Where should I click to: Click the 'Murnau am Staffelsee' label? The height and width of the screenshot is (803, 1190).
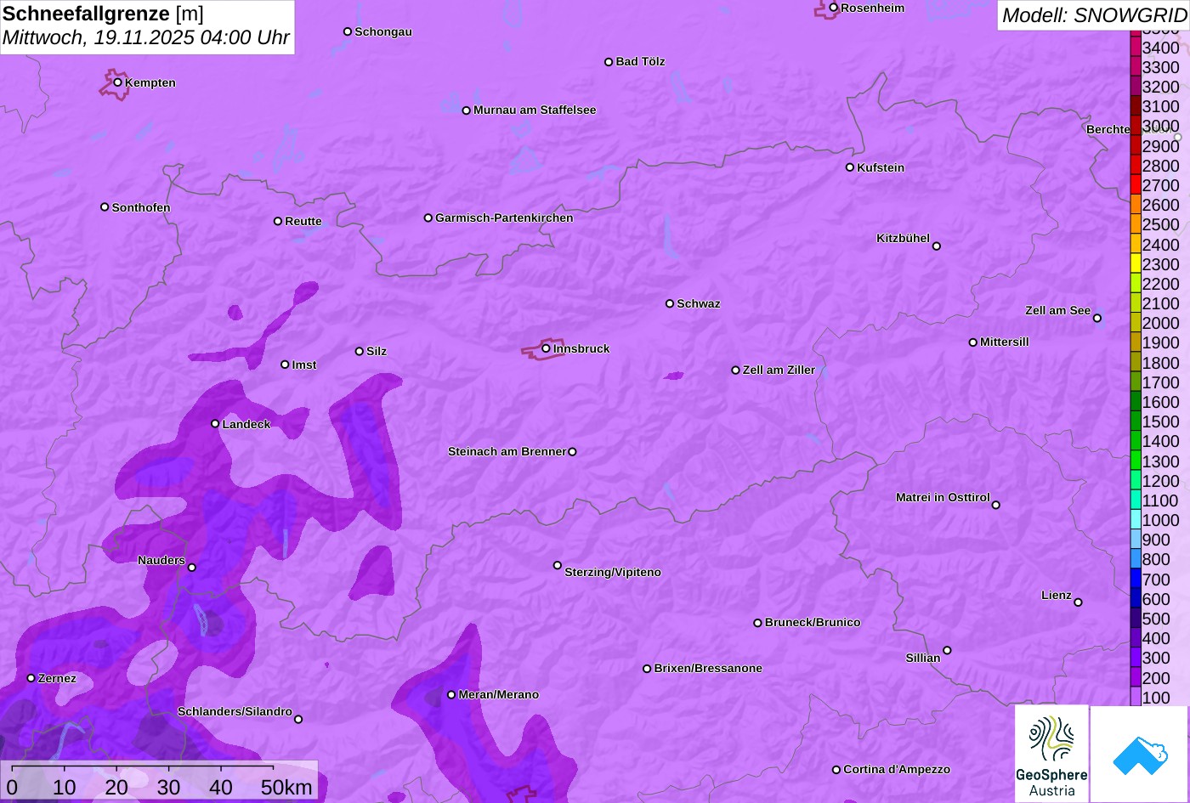(x=535, y=110)
